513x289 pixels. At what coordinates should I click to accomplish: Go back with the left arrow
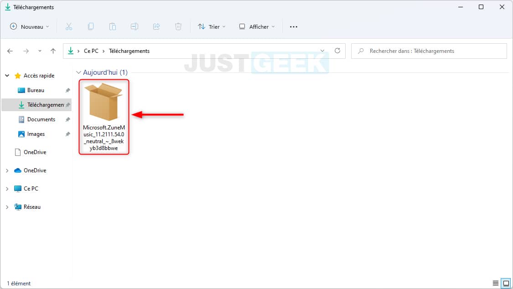click(x=10, y=51)
